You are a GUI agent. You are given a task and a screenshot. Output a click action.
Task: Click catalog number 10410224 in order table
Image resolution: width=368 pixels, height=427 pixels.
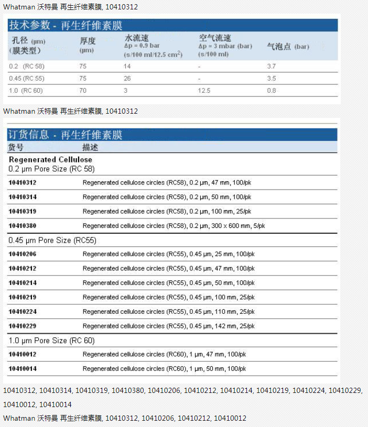pos(23,312)
